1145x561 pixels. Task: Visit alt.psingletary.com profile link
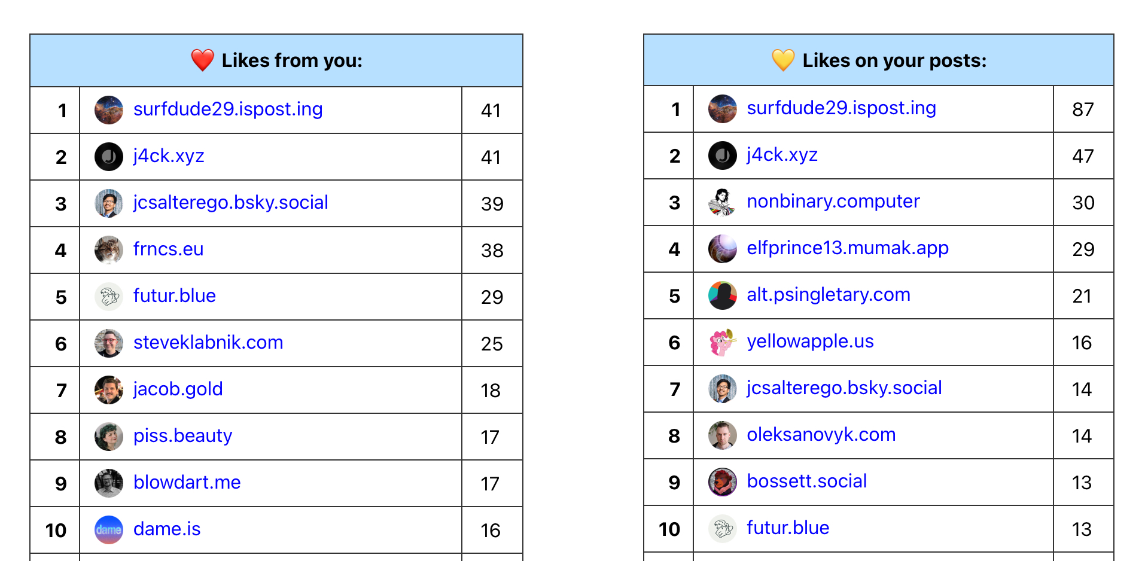point(828,295)
